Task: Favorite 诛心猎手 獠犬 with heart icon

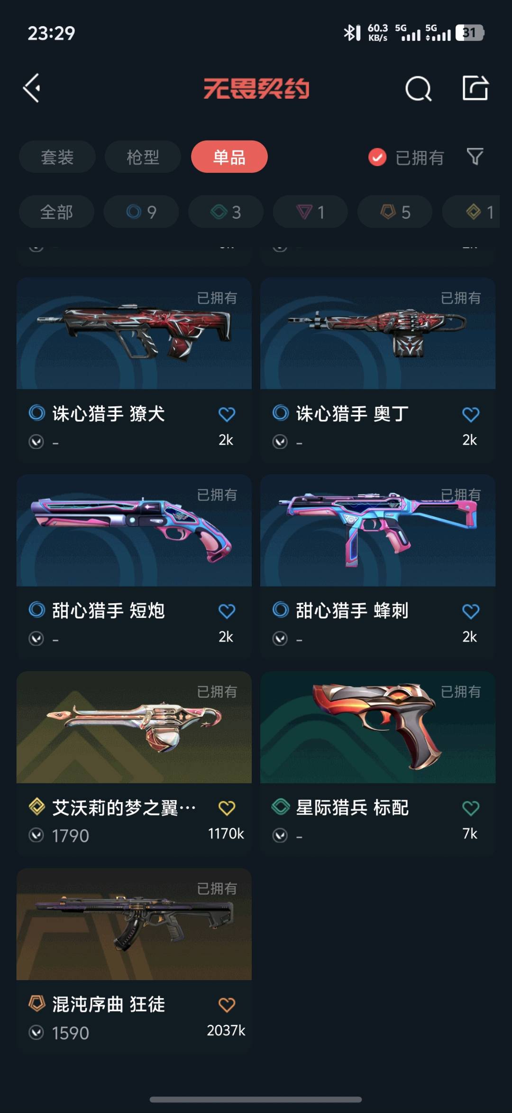Action: (227, 414)
